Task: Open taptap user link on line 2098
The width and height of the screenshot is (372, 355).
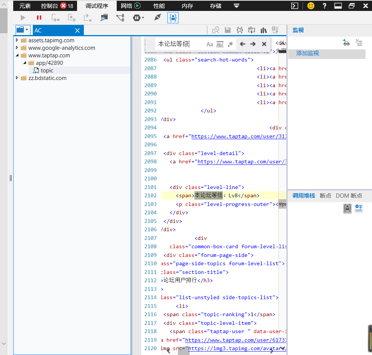Action: pos(242,161)
